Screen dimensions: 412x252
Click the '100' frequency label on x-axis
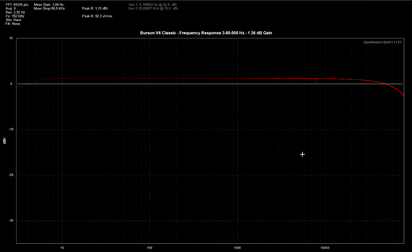click(x=150, y=248)
